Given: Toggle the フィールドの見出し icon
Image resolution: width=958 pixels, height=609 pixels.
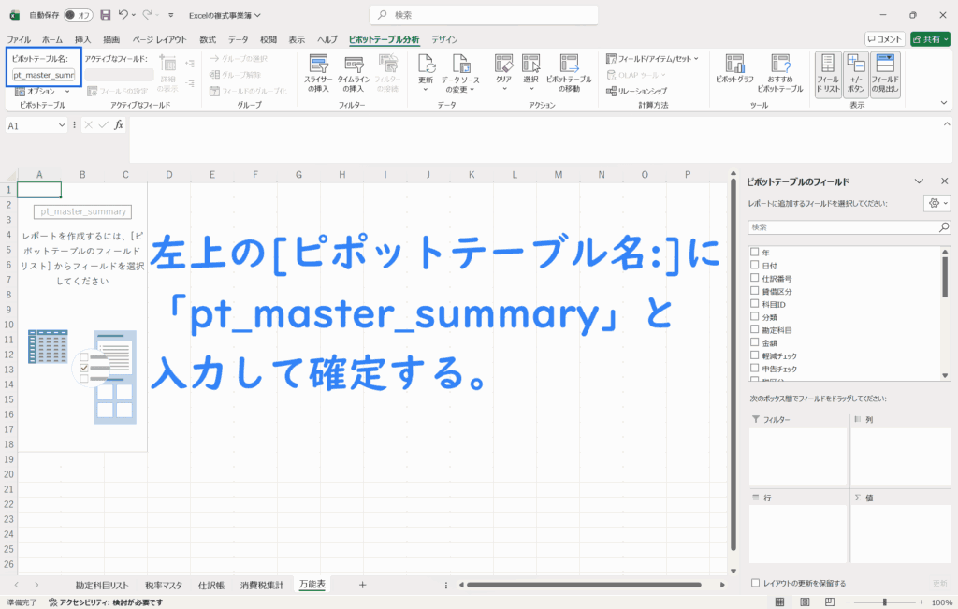Looking at the screenshot, I should point(885,72).
